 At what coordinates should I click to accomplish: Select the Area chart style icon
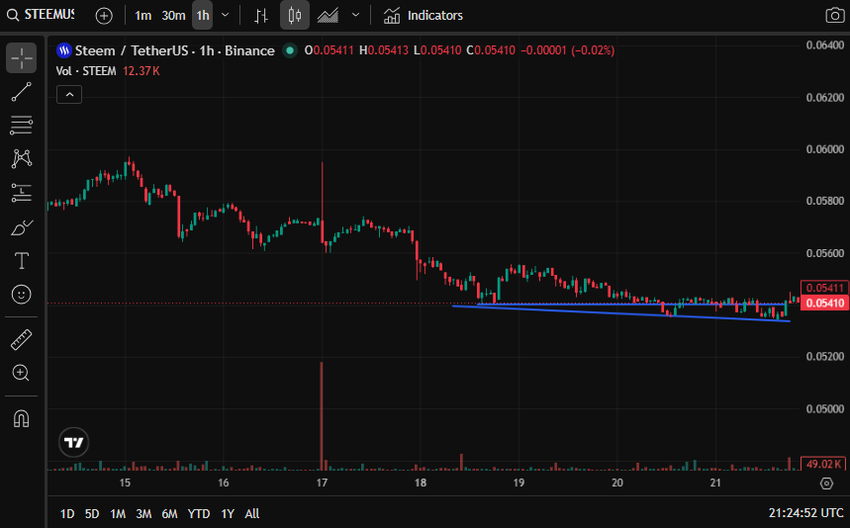[x=328, y=16]
